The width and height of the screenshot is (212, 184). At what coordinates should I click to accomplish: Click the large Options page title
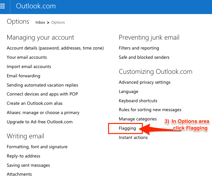pyautogui.click(x=18, y=22)
